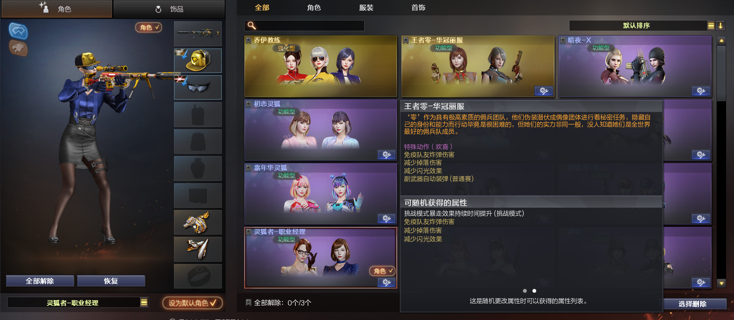Switch to the 服装 tab
Viewport: 734px width, 320px height.
[x=366, y=7]
